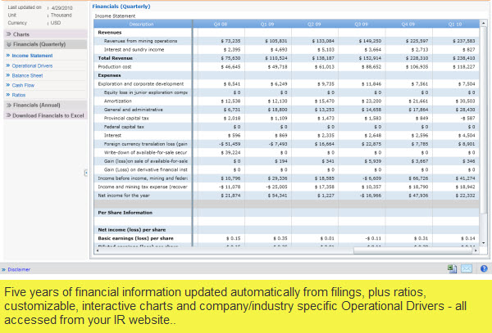492x333 pixels.
Task: Click the Description column header
Action: click(143, 24)
